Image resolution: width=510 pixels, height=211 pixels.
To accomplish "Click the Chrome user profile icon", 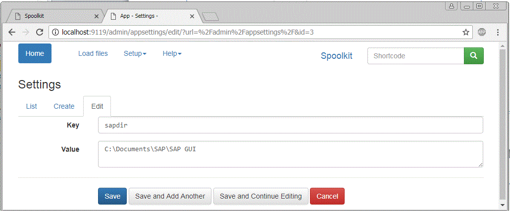I will (452, 6).
